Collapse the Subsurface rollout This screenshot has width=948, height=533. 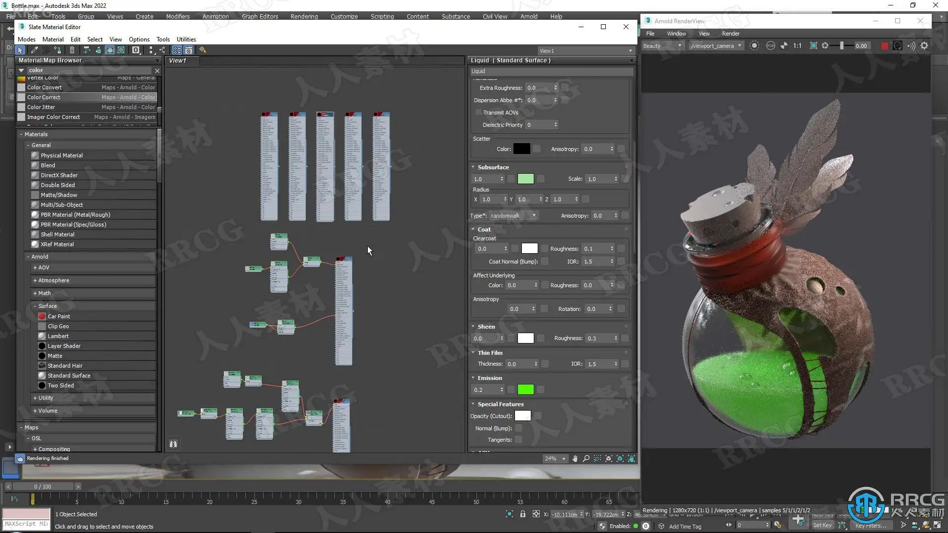point(473,167)
